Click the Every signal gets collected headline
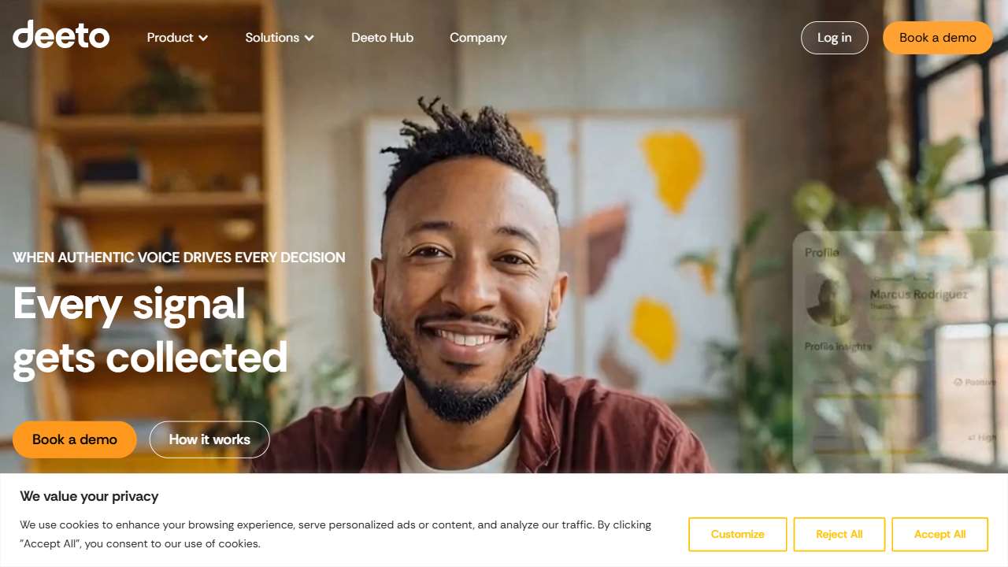Viewport: 1008px width, 567px height. tap(150, 330)
